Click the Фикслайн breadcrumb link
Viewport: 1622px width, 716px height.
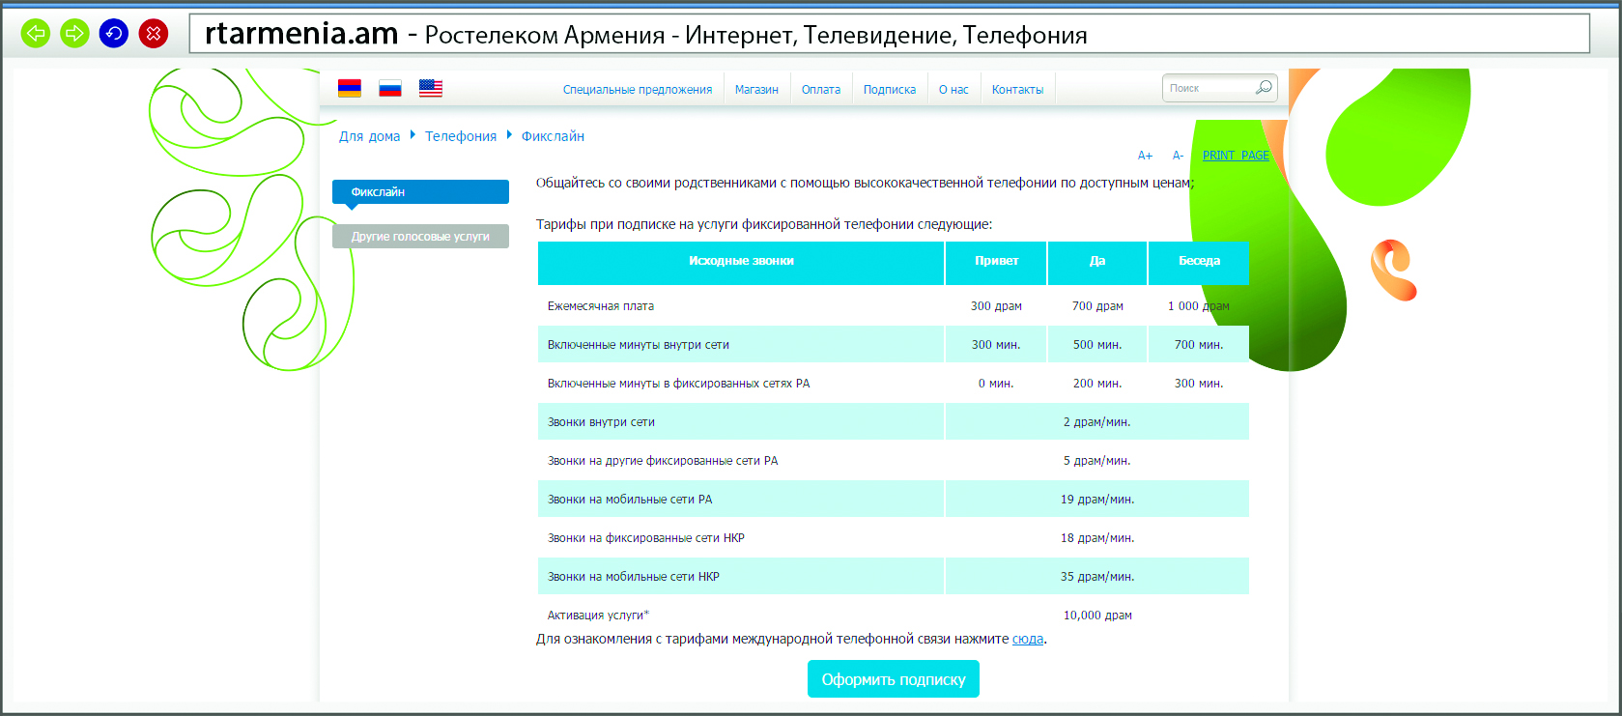click(x=553, y=136)
